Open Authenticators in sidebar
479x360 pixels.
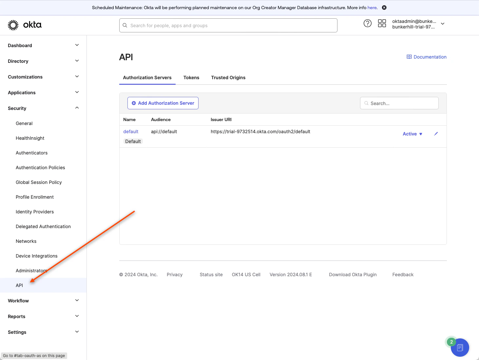(32, 153)
